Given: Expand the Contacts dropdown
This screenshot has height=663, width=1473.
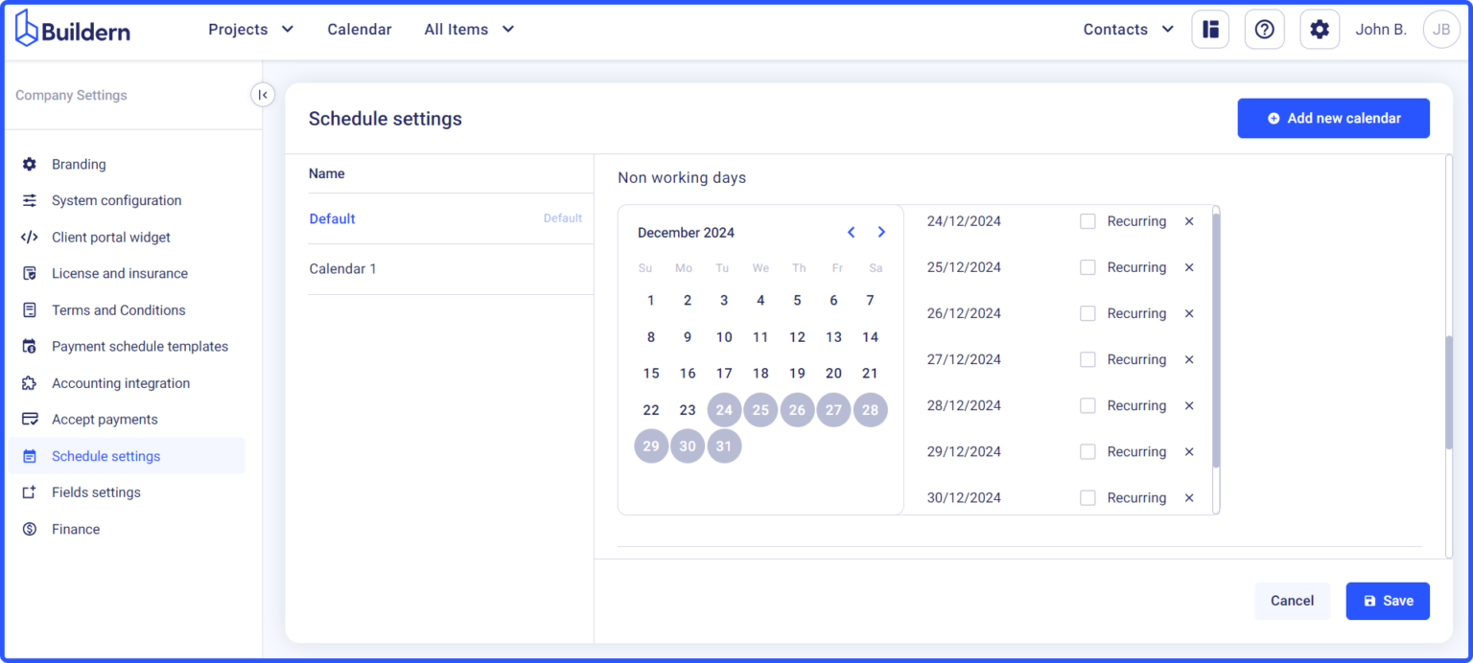Looking at the screenshot, I should click(1128, 29).
